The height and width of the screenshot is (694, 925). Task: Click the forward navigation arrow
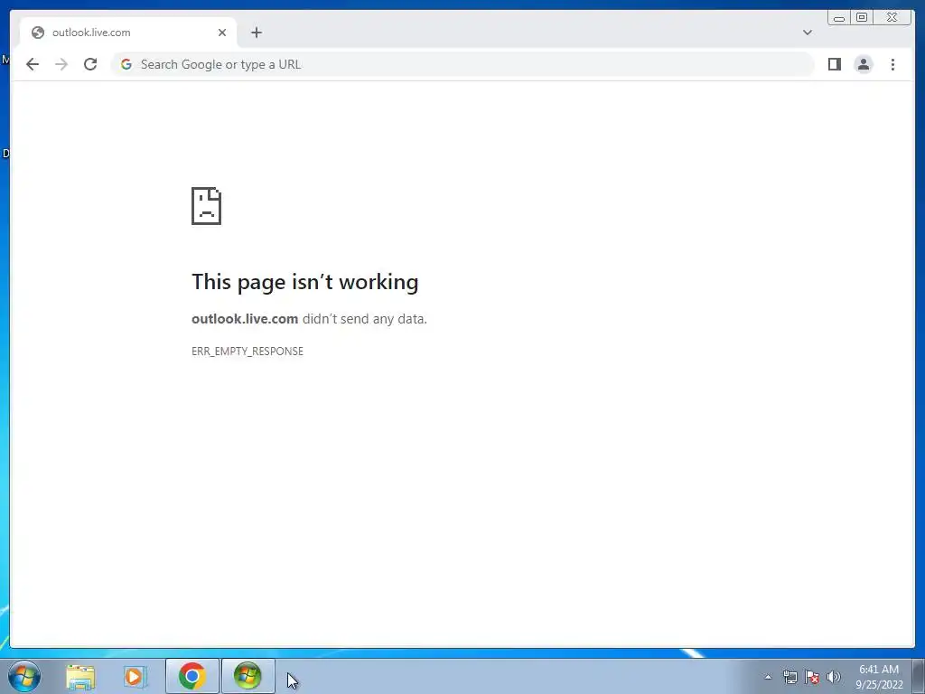click(x=61, y=64)
